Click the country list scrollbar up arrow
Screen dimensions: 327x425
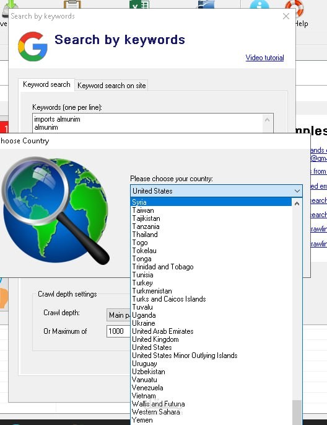pyautogui.click(x=297, y=204)
